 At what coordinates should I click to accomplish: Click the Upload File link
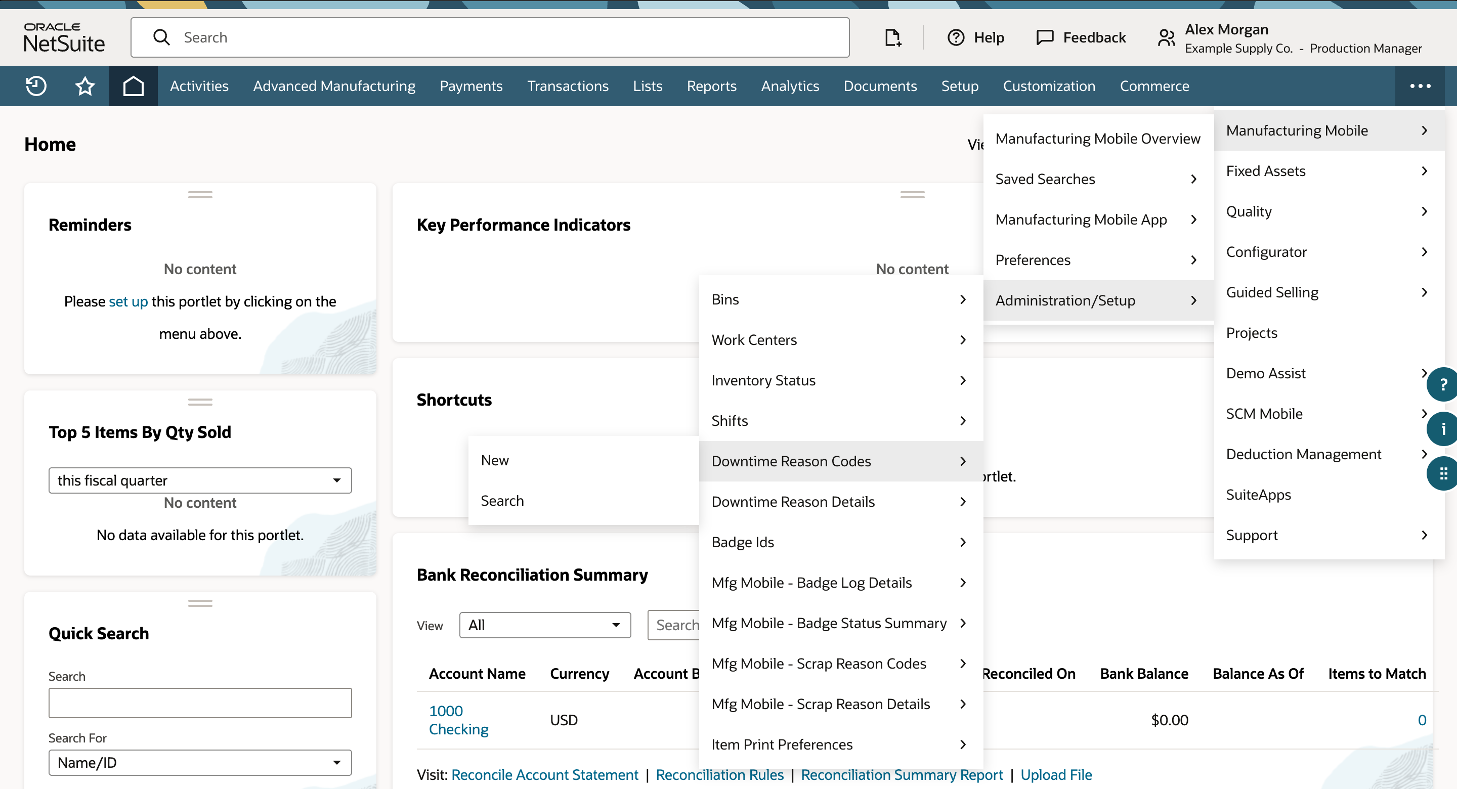tap(1056, 775)
